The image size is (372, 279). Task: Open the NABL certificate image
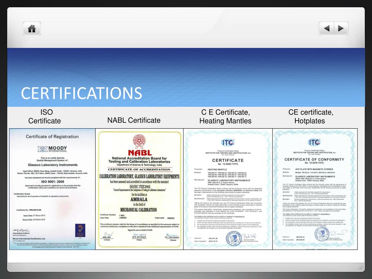point(139,189)
